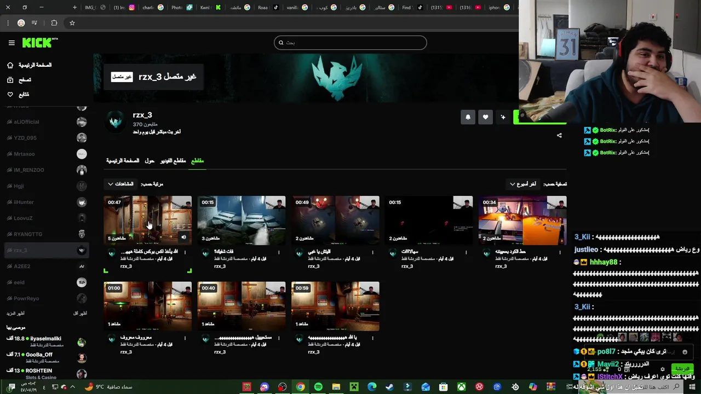Play the dark 00:15 clip thumbnail

click(x=429, y=221)
